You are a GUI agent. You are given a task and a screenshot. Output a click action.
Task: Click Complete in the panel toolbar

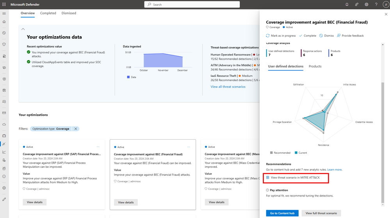point(307,35)
